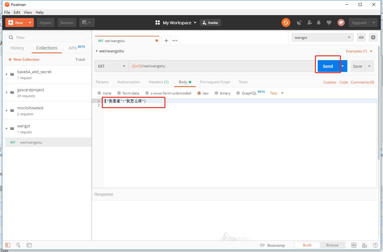This screenshot has height=252, width=383.
Task: Click the Bootcamp graduation cap item
Action: [272, 245]
